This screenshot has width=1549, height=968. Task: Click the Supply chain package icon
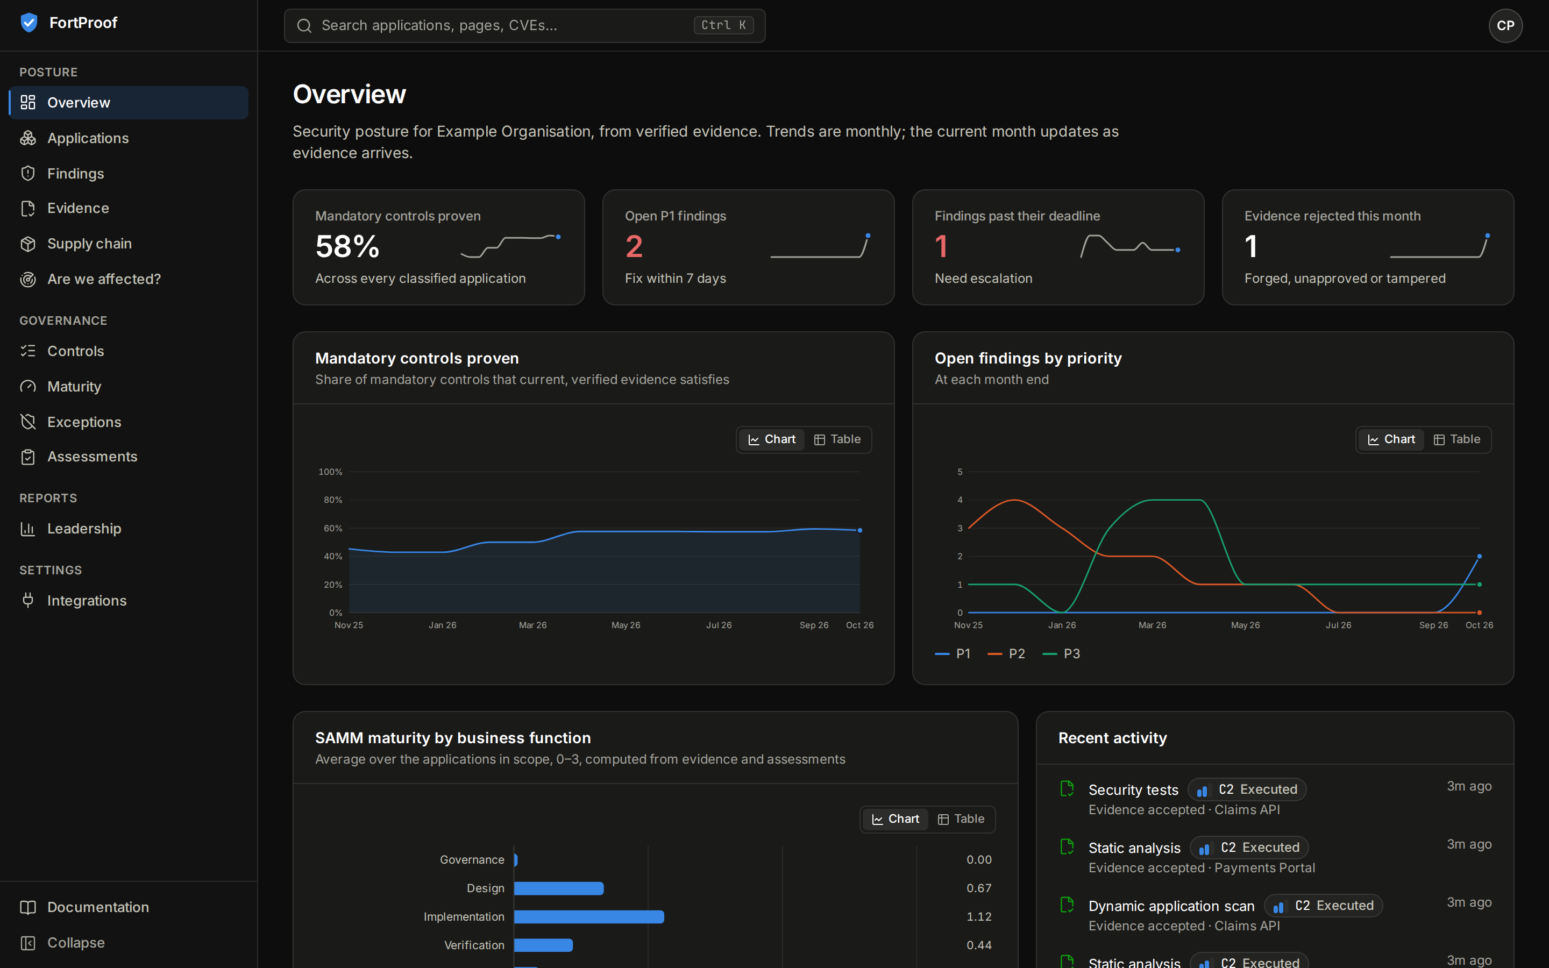[27, 244]
